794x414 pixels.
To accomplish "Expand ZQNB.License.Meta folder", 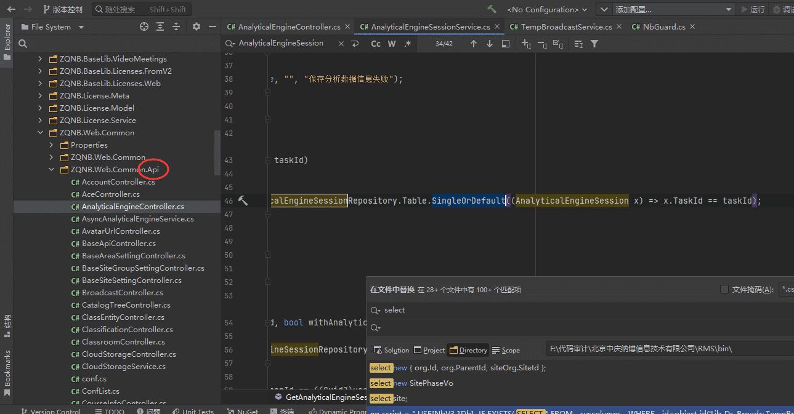I will click(41, 96).
